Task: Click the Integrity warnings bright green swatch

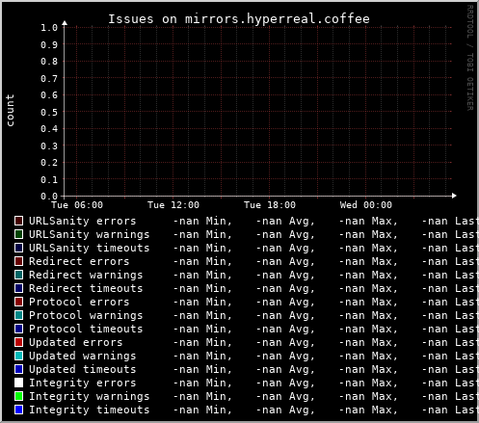Action: (18, 396)
